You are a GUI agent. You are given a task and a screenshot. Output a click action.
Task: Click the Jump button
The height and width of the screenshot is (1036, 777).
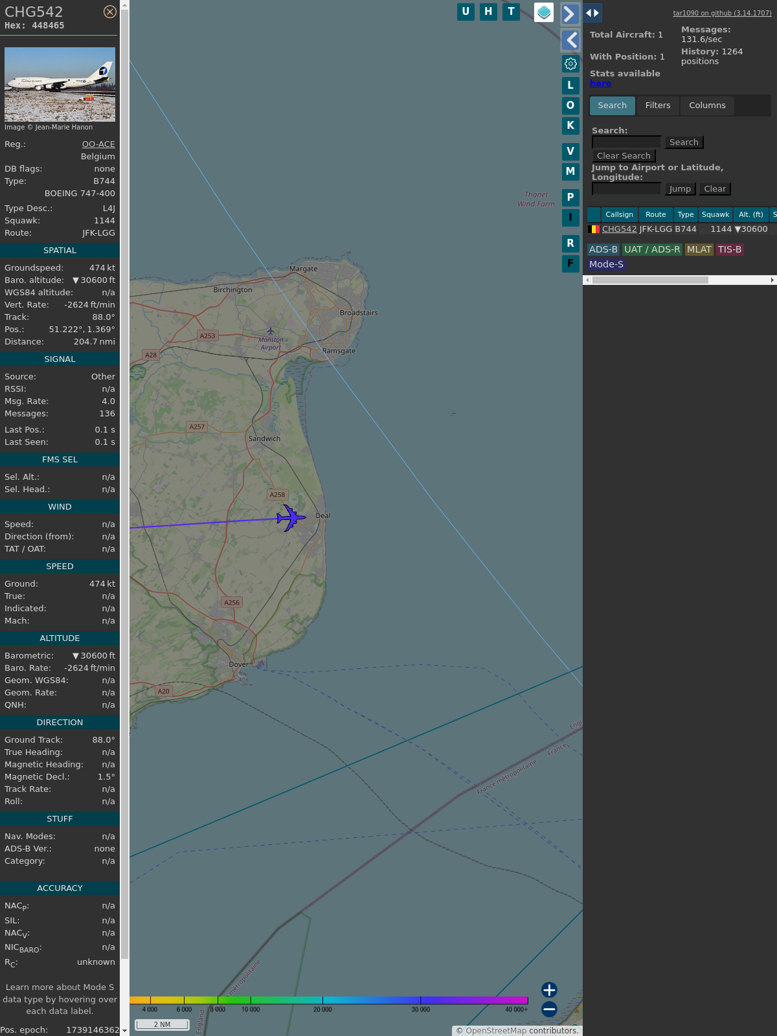pos(680,189)
